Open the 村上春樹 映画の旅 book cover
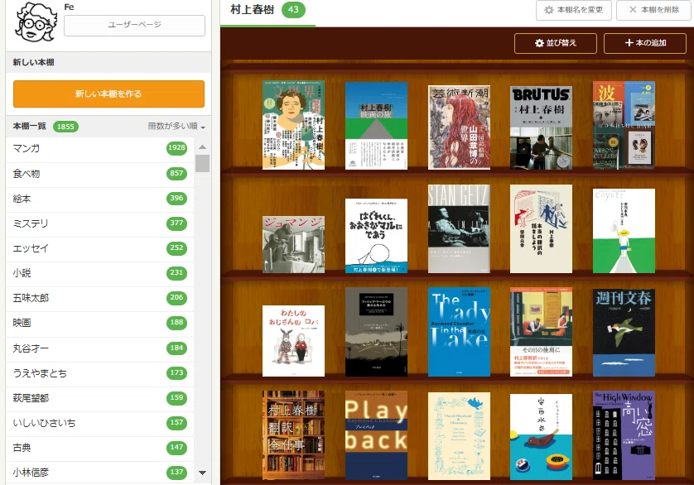This screenshot has height=485, width=694. coord(376,126)
